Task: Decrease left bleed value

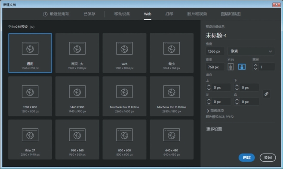Action: [x=209, y=103]
